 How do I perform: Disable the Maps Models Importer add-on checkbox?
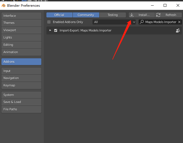(x=56, y=30)
